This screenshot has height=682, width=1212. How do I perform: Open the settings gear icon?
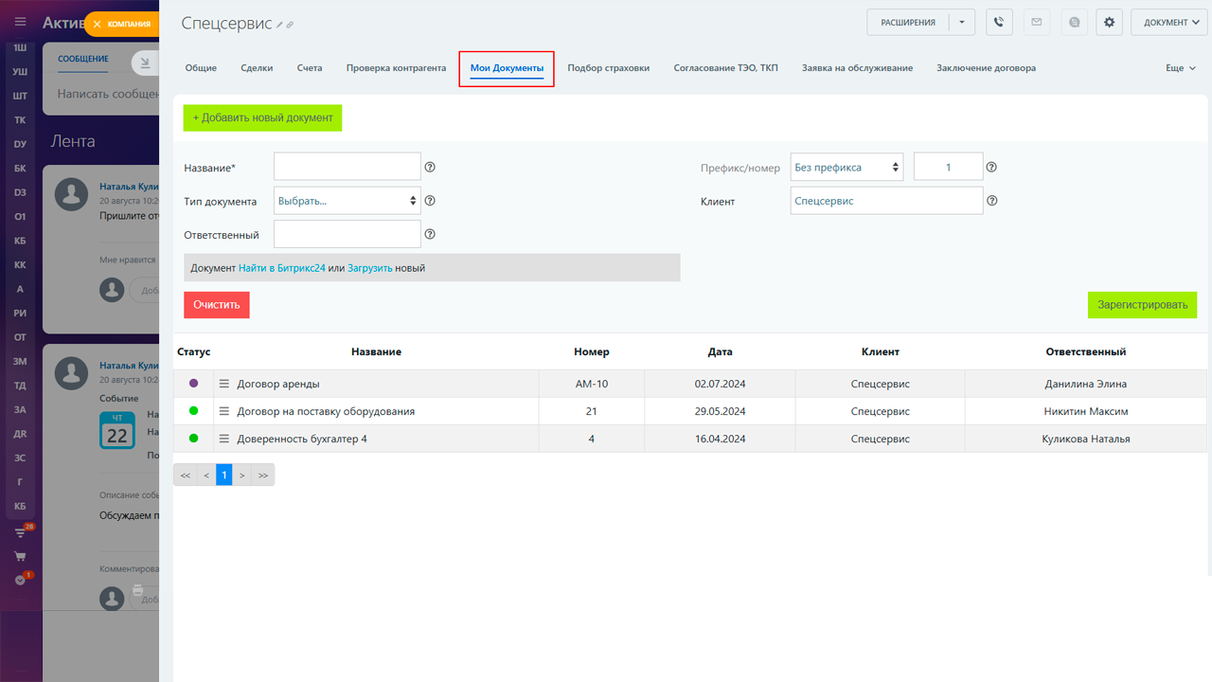[1110, 23]
